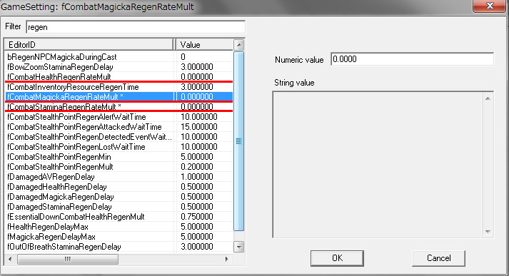Select fCombatInventoryResourceRegenTime row
The image size is (509, 276).
119,87
